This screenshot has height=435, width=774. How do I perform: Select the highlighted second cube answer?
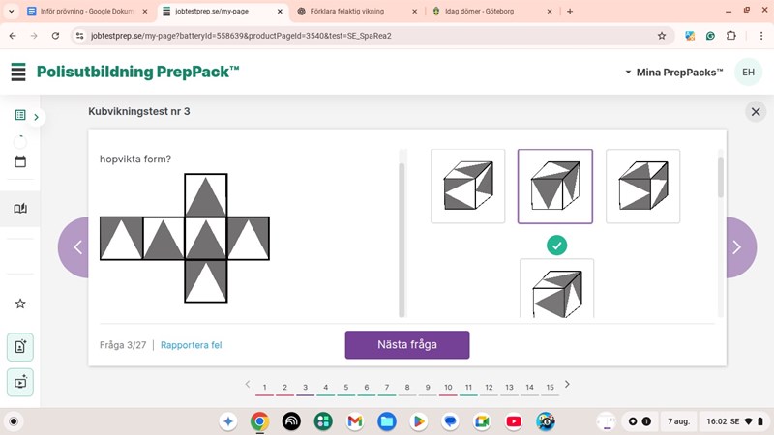coord(555,186)
